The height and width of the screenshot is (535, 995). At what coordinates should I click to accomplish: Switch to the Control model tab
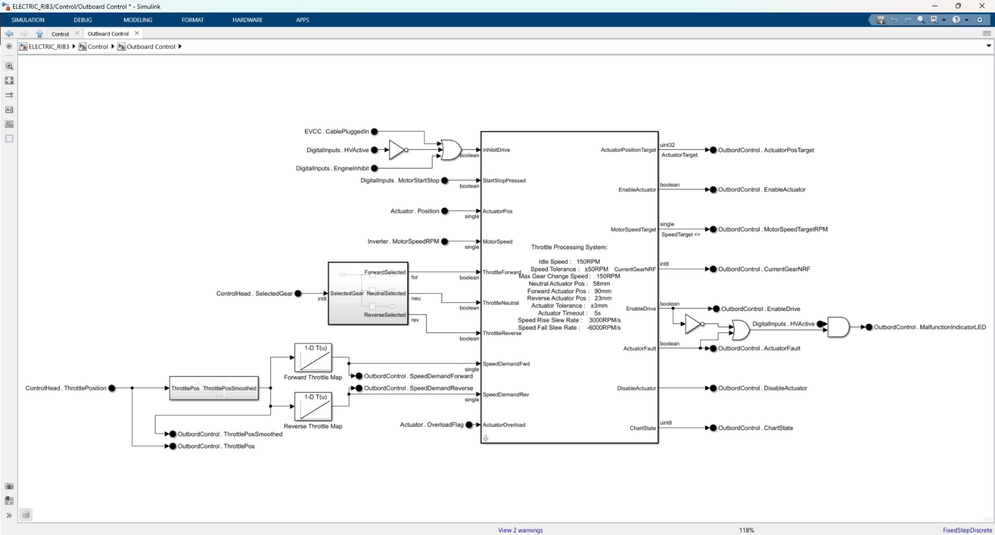[x=60, y=34]
